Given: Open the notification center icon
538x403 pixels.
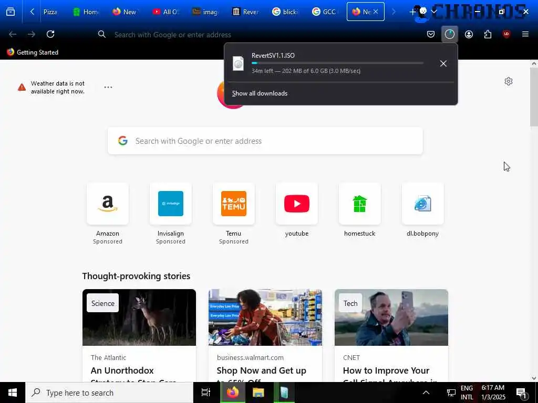Looking at the screenshot, I should (x=522, y=393).
